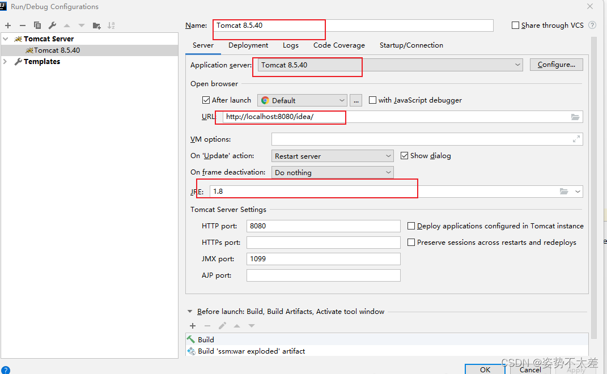
Task: Click the HTTP port field
Action: pyautogui.click(x=323, y=226)
